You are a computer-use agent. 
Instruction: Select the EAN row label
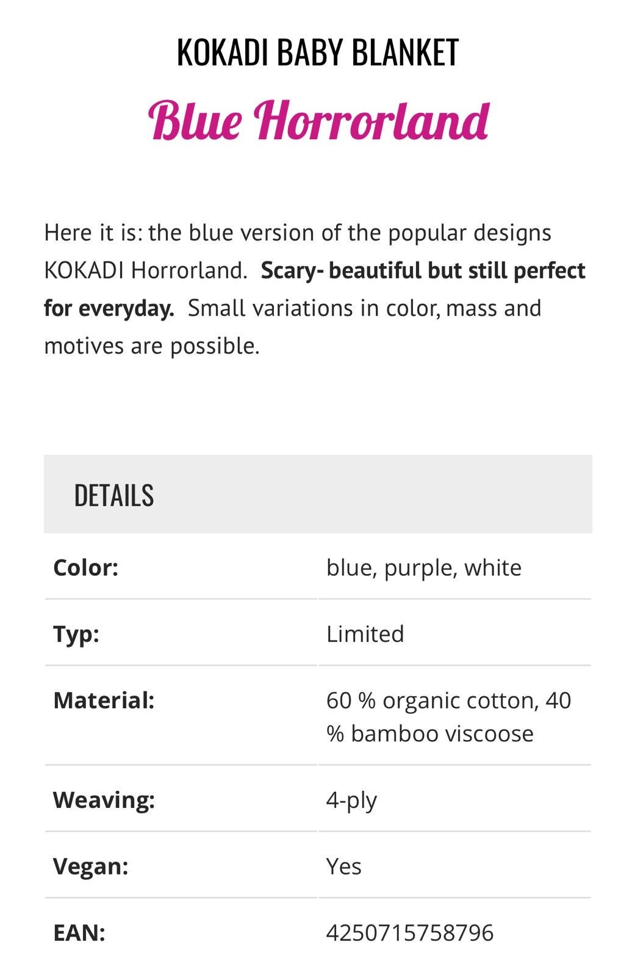79,933
